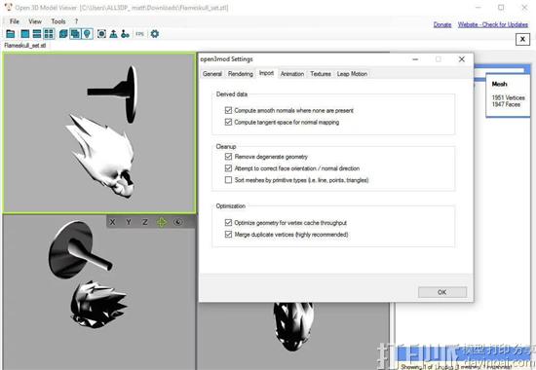Click OK in the Settings dialog
The width and height of the screenshot is (536, 370).
tap(442, 292)
